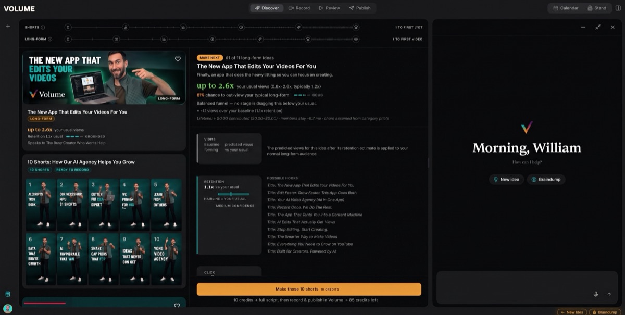Screen dimensions: 625x315
Task: Select hook 'Built for Creators. Powered by AI.'
Action: point(303,251)
